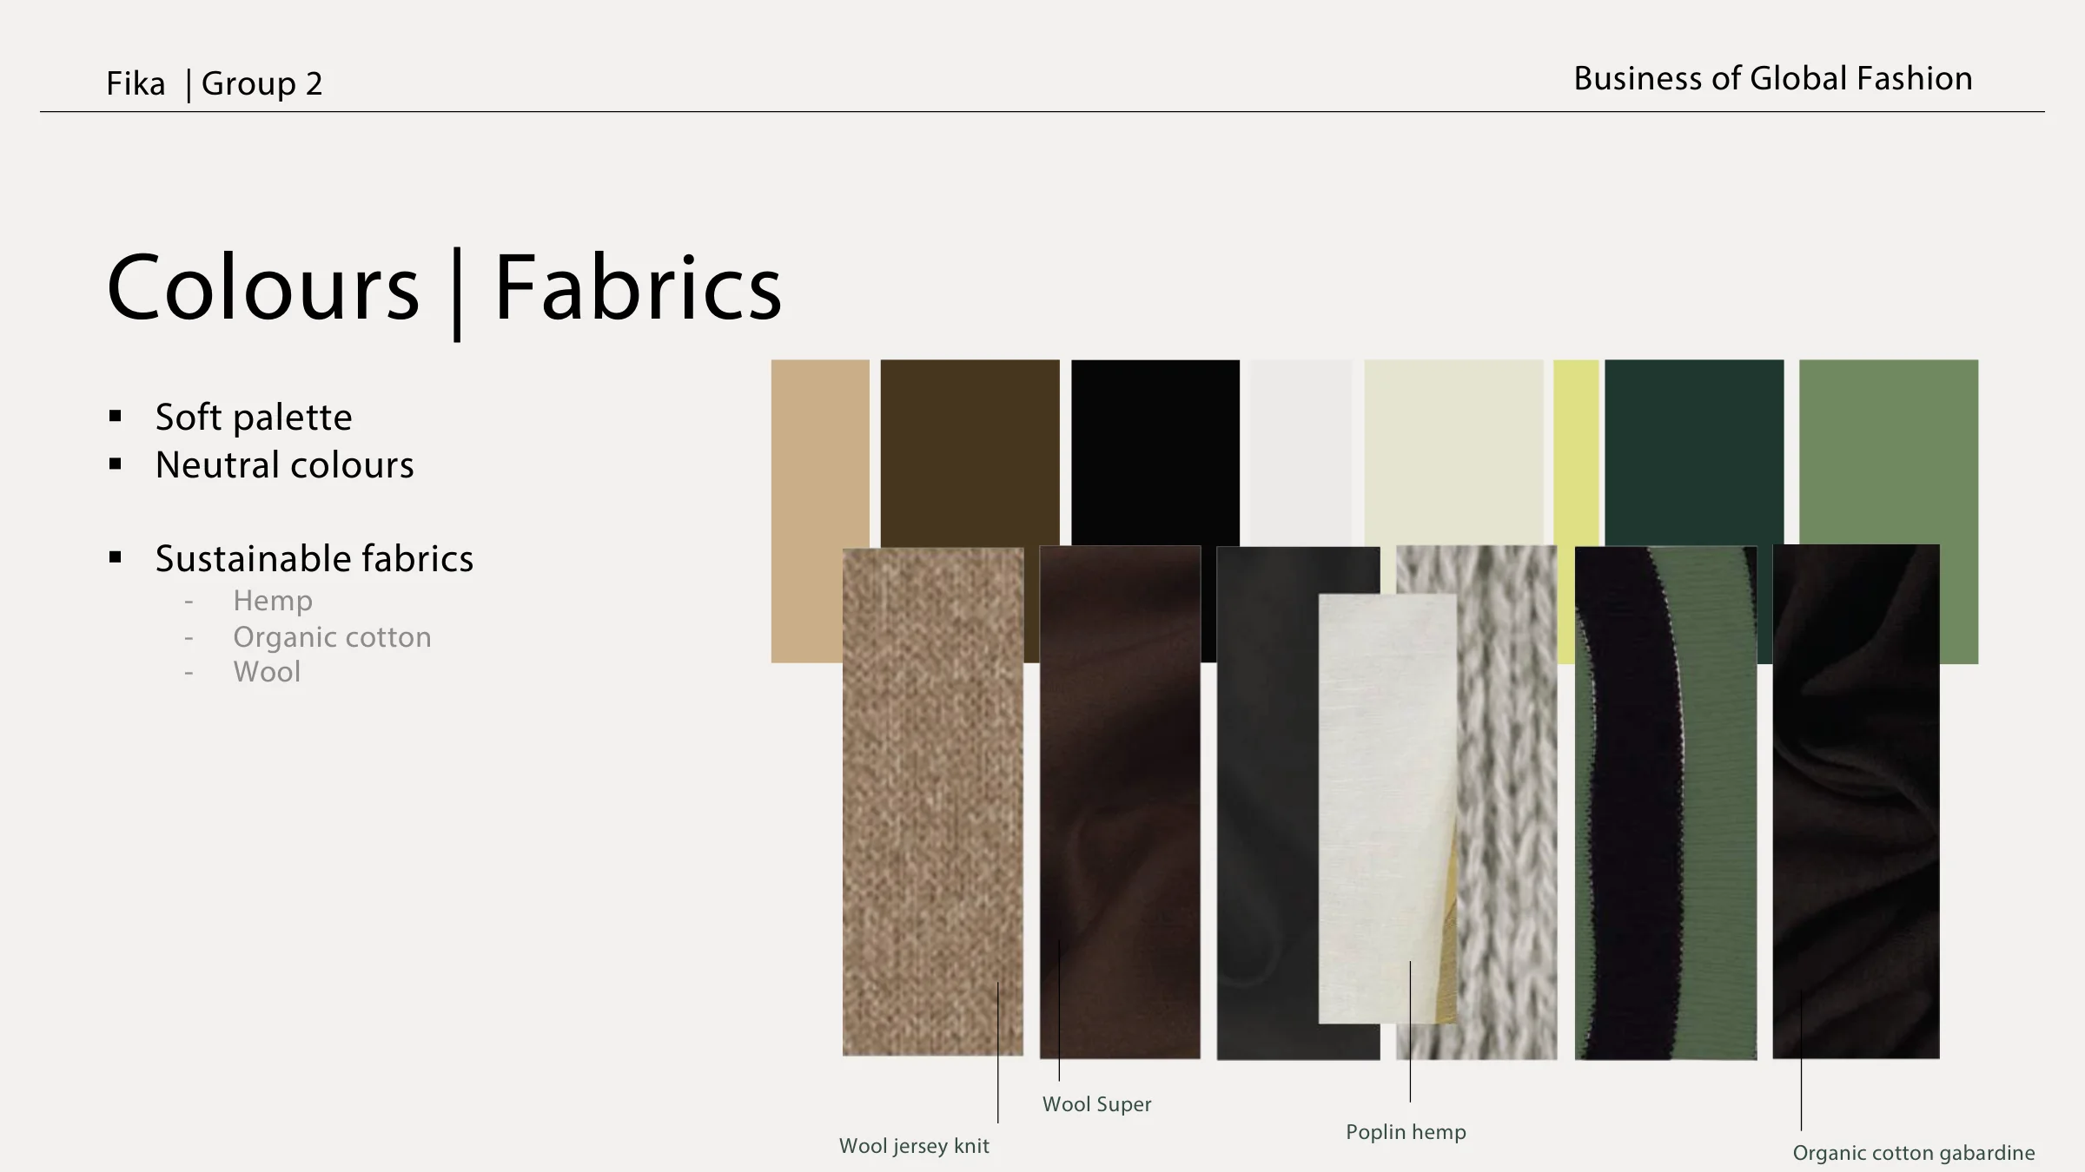Click the 'Soft palette' bullet
2085x1172 pixels.
(254, 418)
